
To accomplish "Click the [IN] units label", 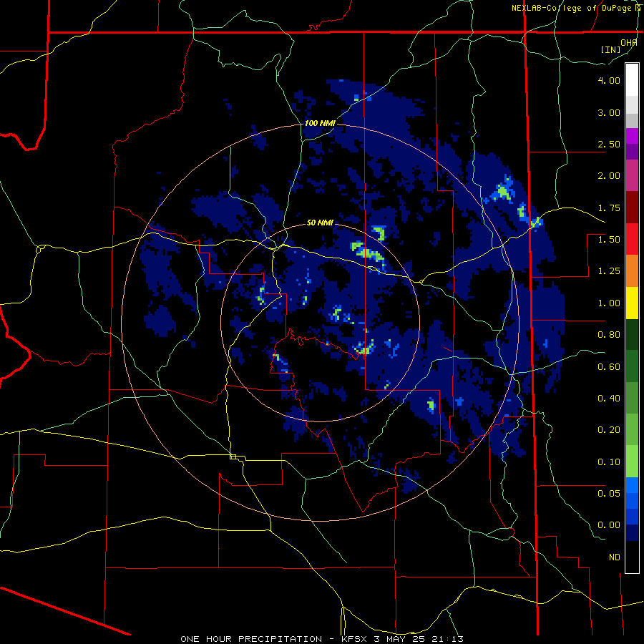I will pos(610,49).
